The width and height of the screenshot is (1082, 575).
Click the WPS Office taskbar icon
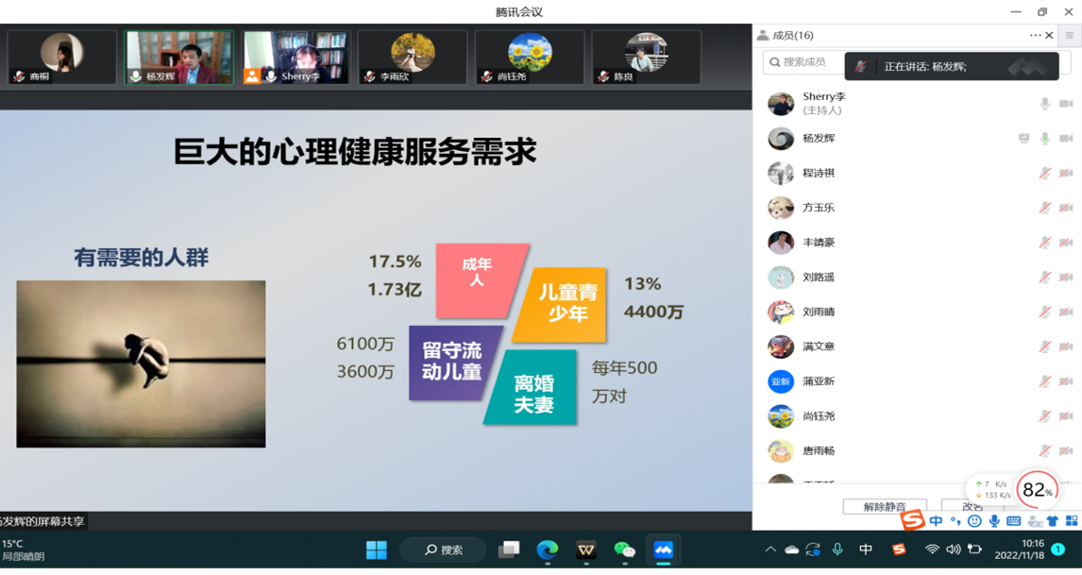tap(585, 550)
